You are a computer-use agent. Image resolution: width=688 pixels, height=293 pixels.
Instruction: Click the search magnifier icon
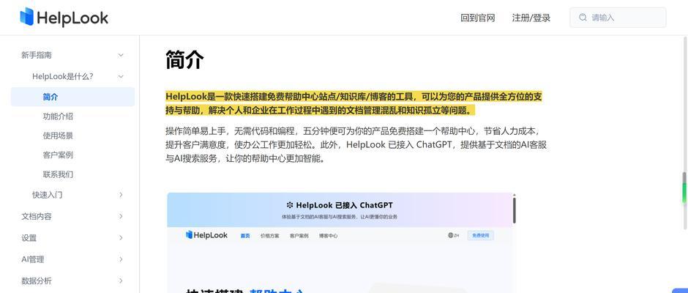pyautogui.click(x=583, y=18)
